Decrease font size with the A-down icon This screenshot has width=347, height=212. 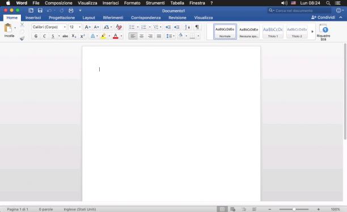(x=96, y=27)
